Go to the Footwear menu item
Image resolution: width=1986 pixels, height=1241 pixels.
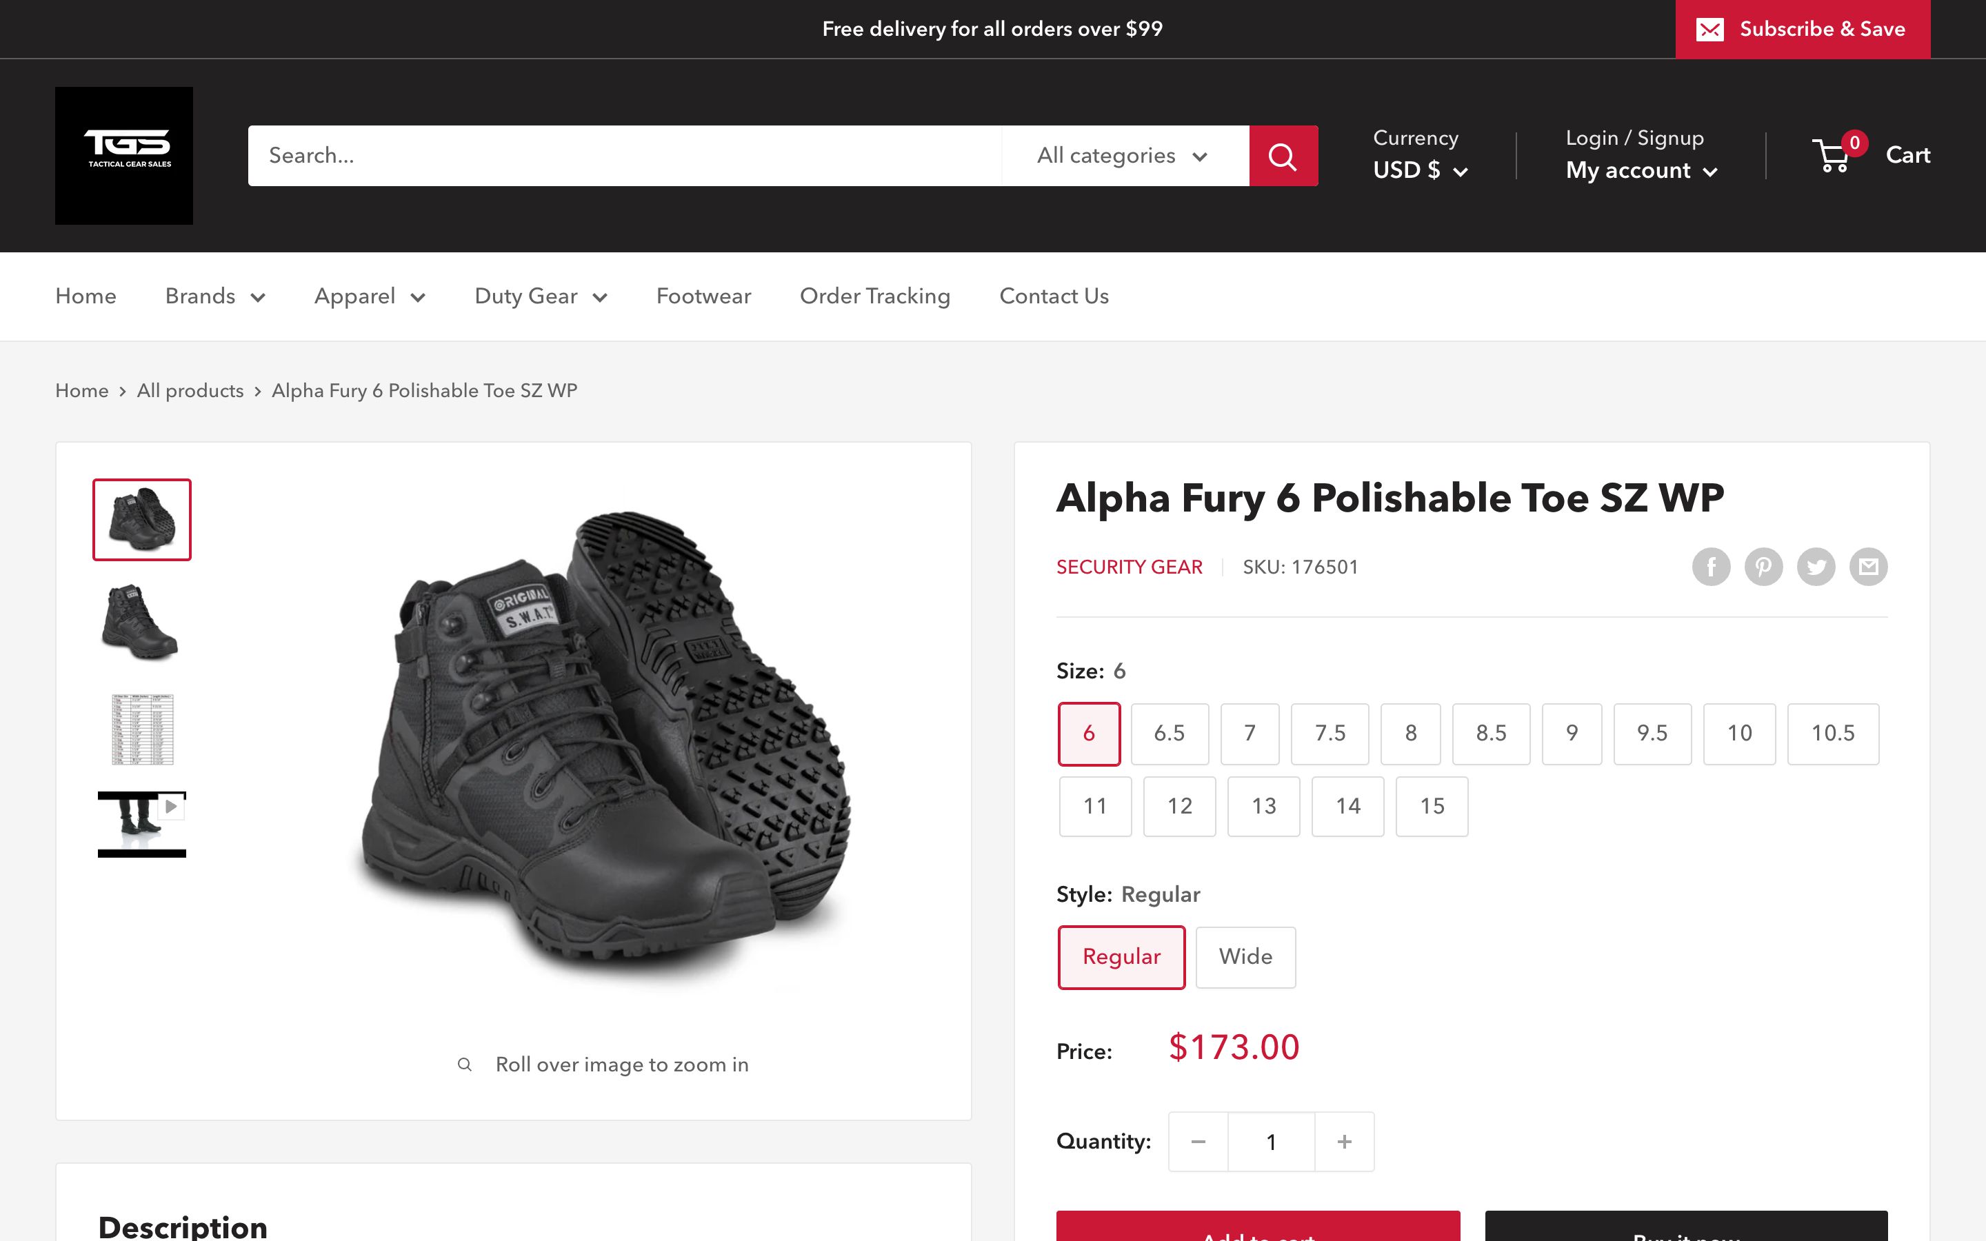coord(703,296)
